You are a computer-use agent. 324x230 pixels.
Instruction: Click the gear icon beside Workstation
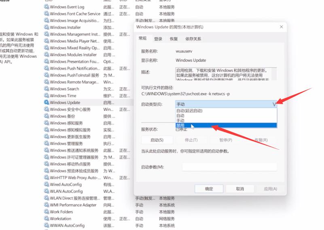click(x=47, y=218)
